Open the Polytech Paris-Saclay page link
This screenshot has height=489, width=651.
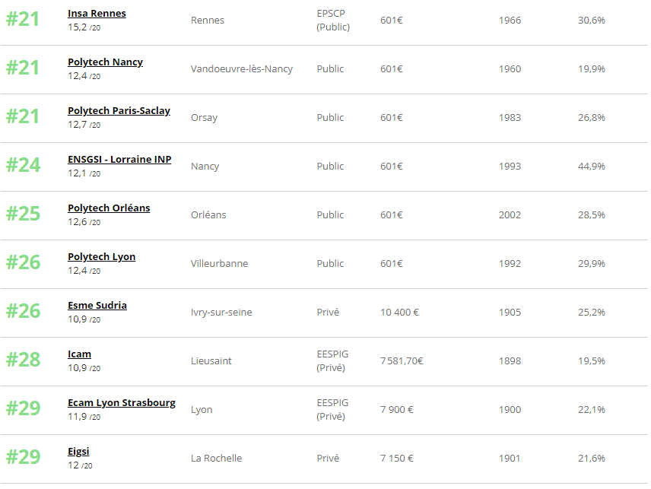(119, 111)
